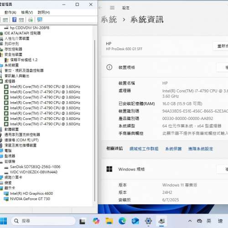Click the Settings gear icon on the taskbar
The image size is (228, 228).
coord(148,221)
